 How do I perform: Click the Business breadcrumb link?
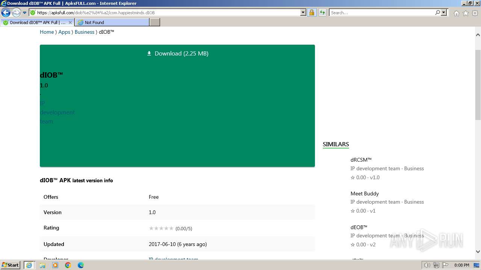pyautogui.click(x=85, y=32)
